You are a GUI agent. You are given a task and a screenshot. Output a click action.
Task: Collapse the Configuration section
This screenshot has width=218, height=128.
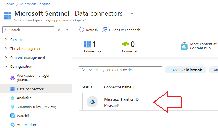[x=6, y=67]
